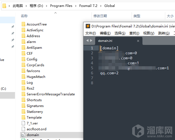Viewport: 175px width, 140px height.
Task: Go to next tab with right arrow
Action: pos(91,40)
